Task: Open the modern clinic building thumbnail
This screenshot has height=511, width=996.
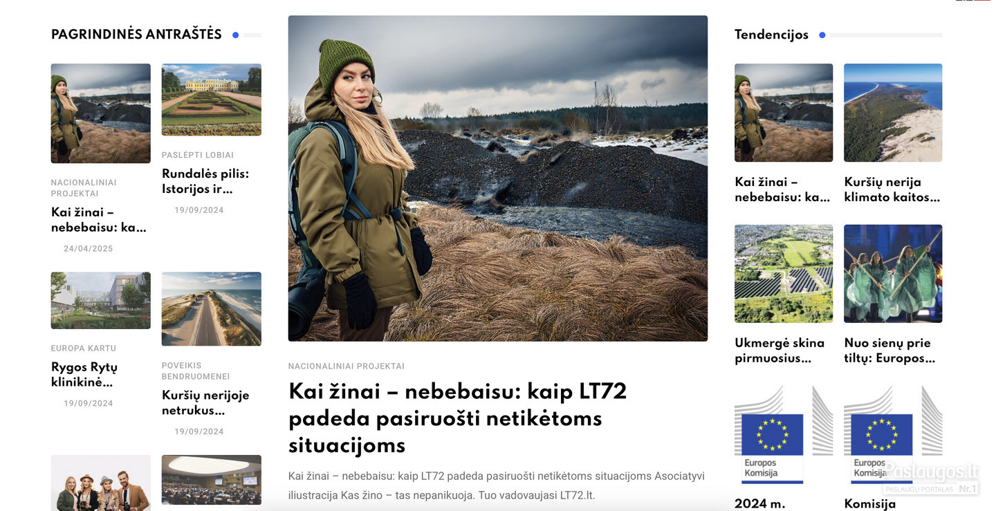Action: pyautogui.click(x=100, y=300)
